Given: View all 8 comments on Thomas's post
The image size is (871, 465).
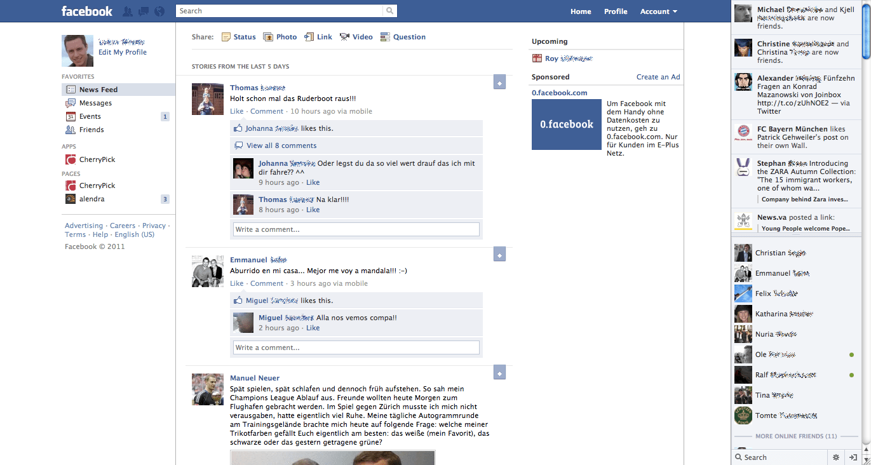Looking at the screenshot, I should point(280,145).
